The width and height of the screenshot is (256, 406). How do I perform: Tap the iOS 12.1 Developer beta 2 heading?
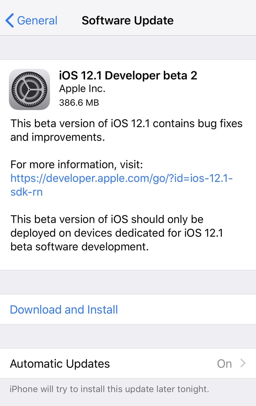[128, 76]
